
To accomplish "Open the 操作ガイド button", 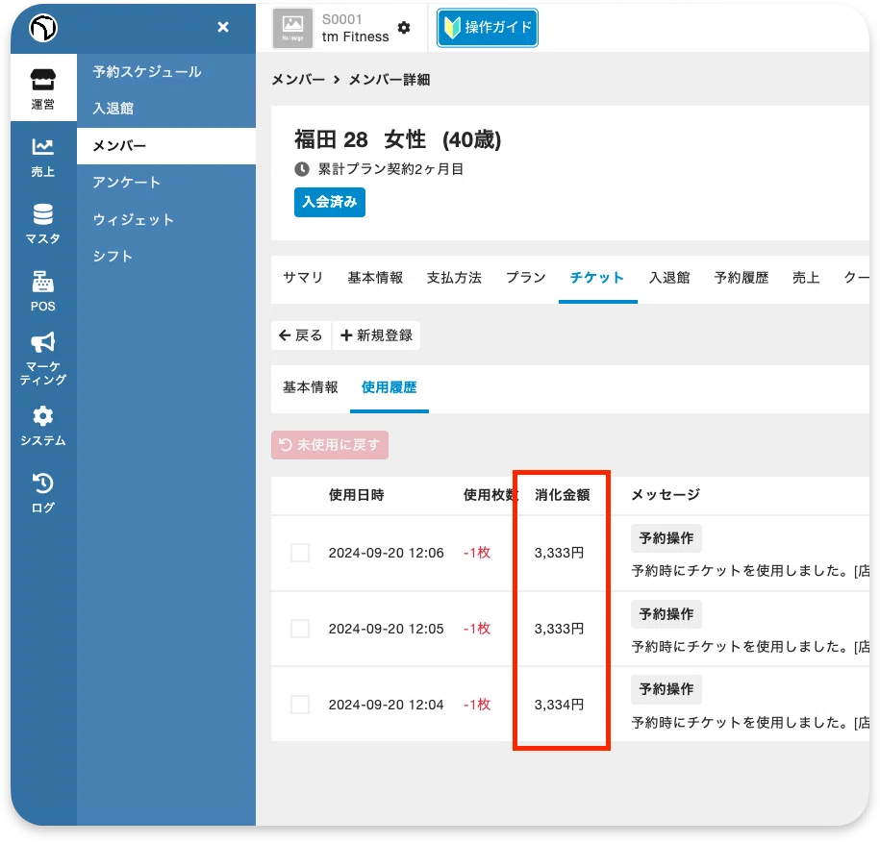I will coord(488,28).
